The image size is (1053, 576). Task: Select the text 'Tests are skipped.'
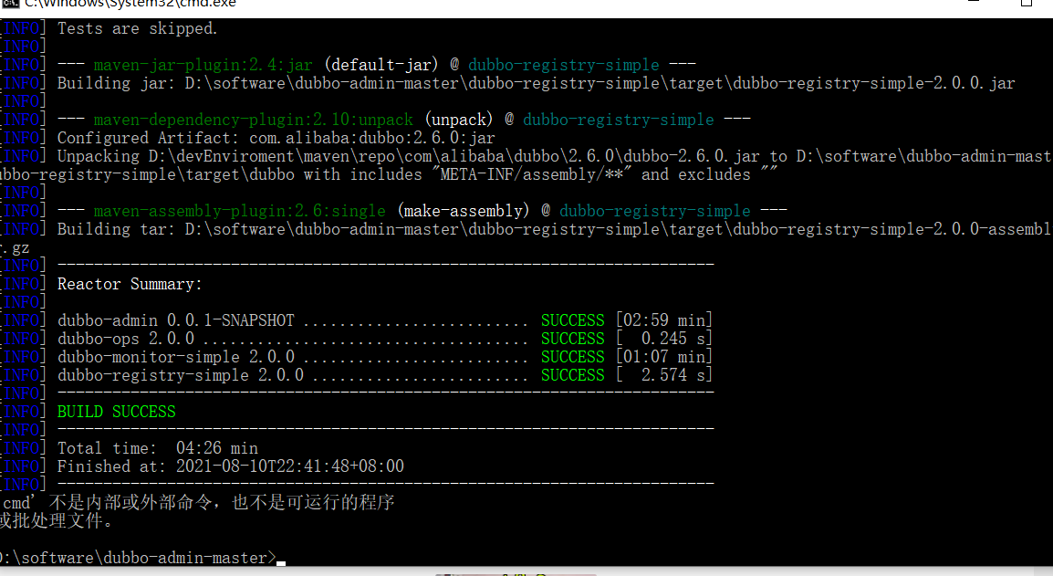[138, 29]
